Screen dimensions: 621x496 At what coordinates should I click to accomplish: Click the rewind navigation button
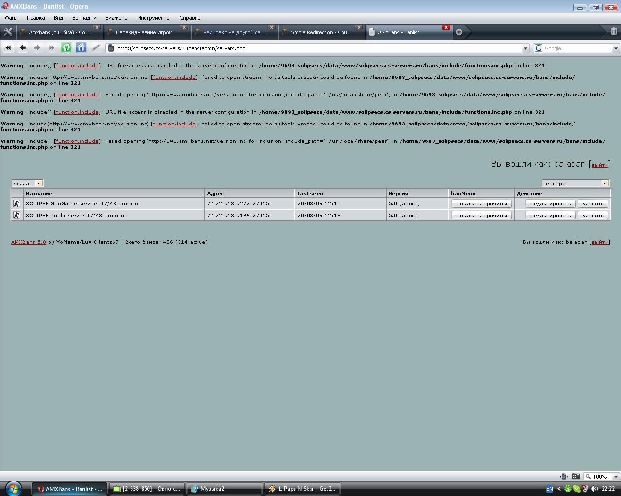tap(8, 47)
